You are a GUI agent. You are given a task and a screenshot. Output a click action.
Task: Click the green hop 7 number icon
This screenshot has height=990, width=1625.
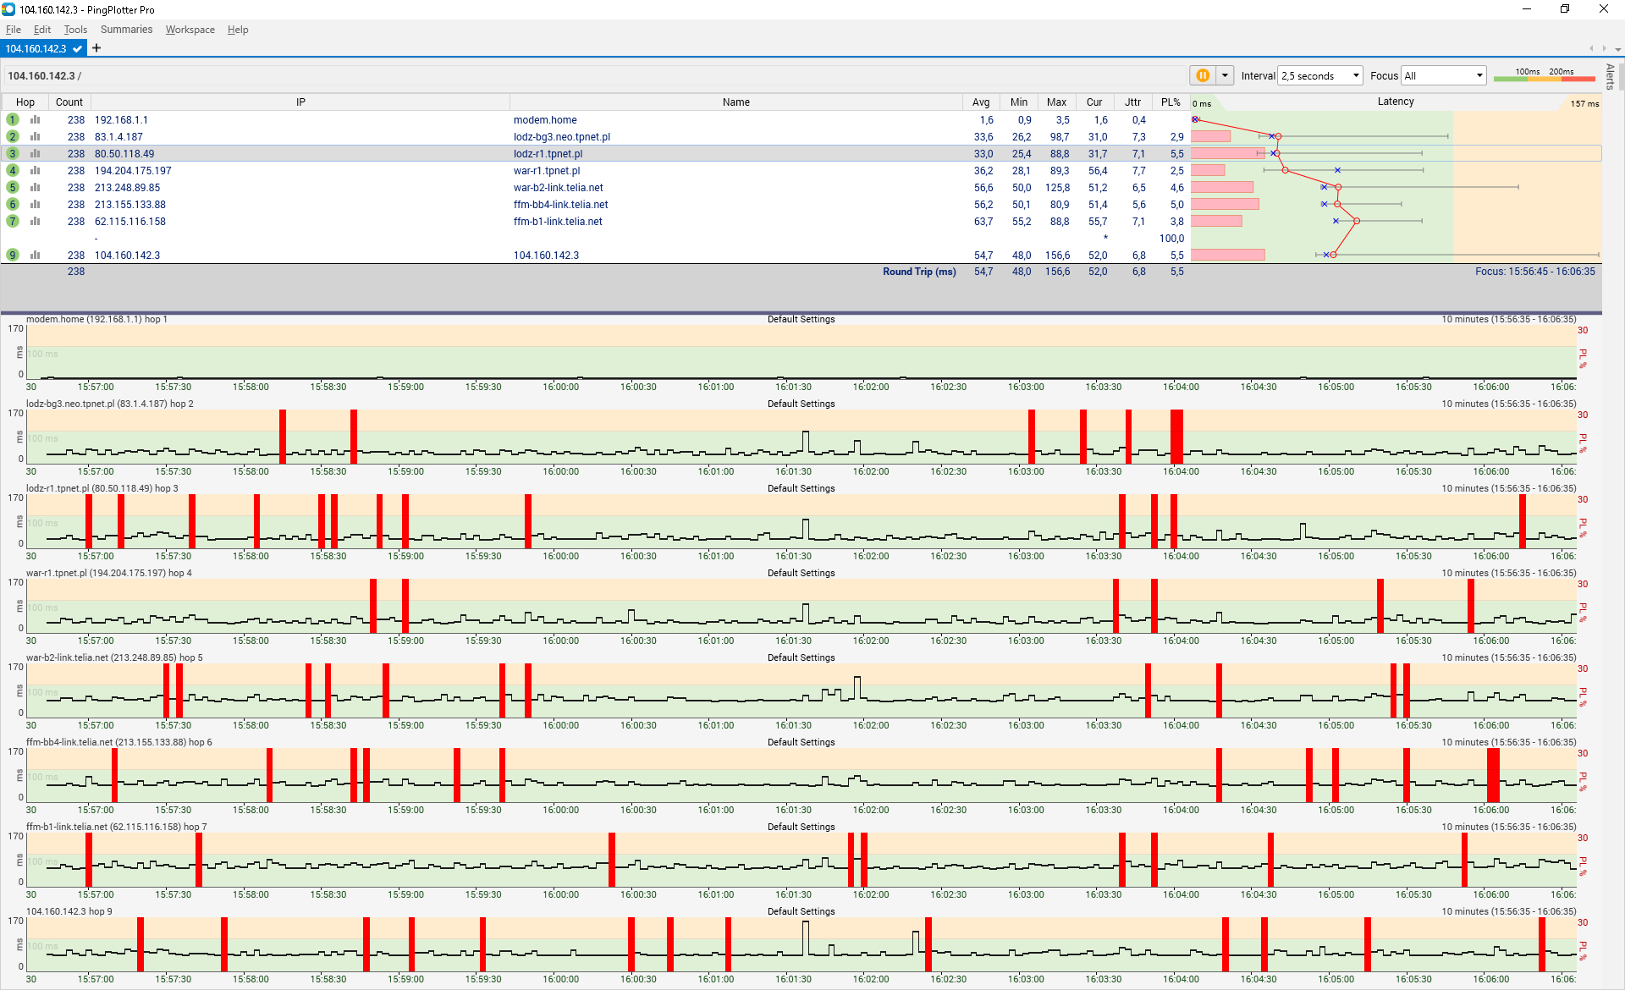point(13,222)
